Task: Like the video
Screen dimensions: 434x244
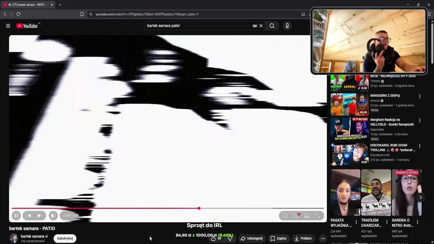Action: pyautogui.click(x=216, y=239)
